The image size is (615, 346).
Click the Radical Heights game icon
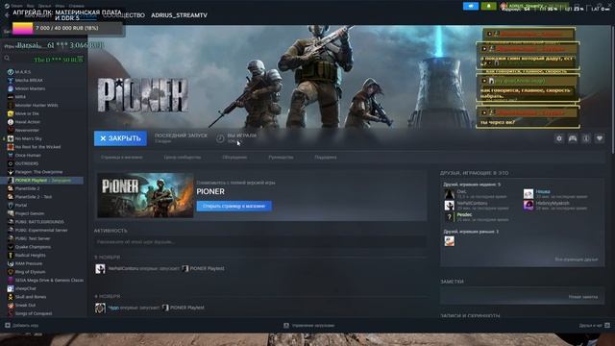(x=11, y=255)
